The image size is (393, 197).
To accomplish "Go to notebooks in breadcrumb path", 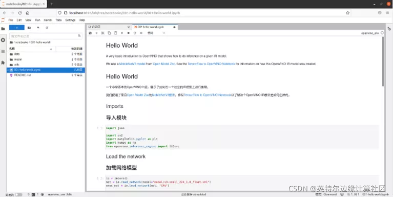I will pyautogui.click(x=22, y=43).
